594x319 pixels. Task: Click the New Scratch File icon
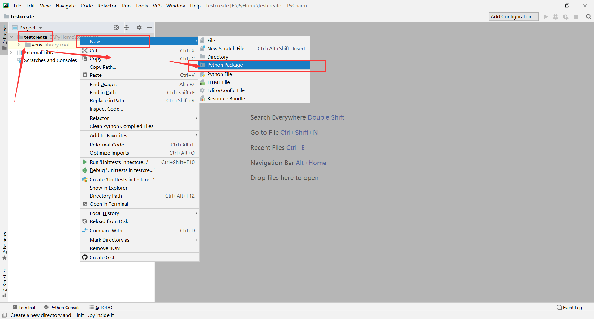click(x=203, y=48)
